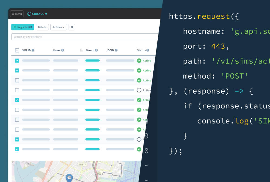This screenshot has height=182, width=270.
Task: Expand the Actions dropdown
Action: tap(59, 27)
